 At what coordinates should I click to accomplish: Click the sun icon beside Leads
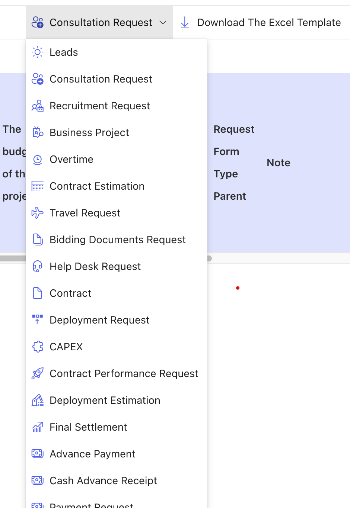(38, 52)
